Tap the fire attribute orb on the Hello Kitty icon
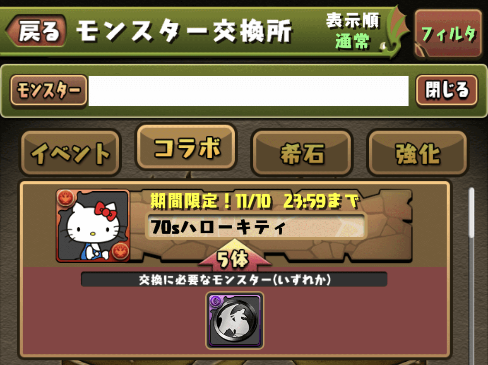Screen dimensions: 488x365 tap(65, 198)
